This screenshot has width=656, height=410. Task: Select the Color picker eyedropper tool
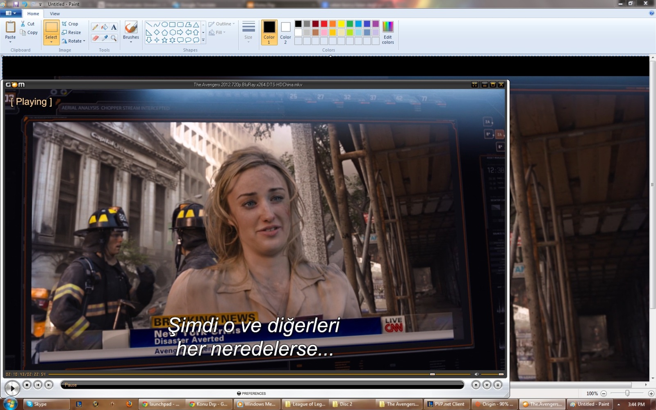tap(105, 38)
